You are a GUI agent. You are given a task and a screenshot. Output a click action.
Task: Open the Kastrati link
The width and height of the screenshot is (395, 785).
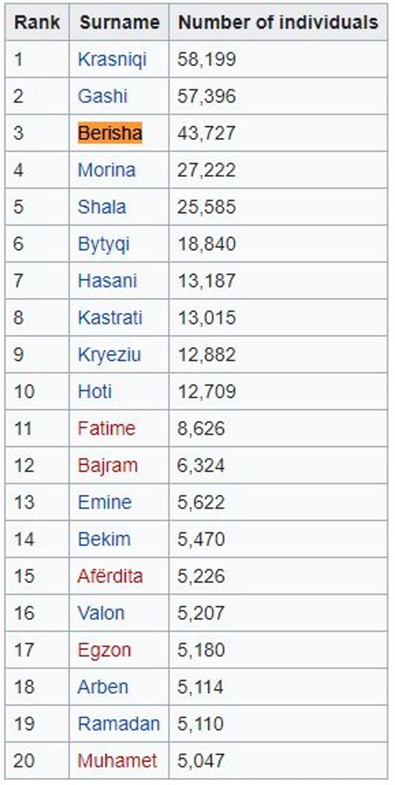click(110, 318)
